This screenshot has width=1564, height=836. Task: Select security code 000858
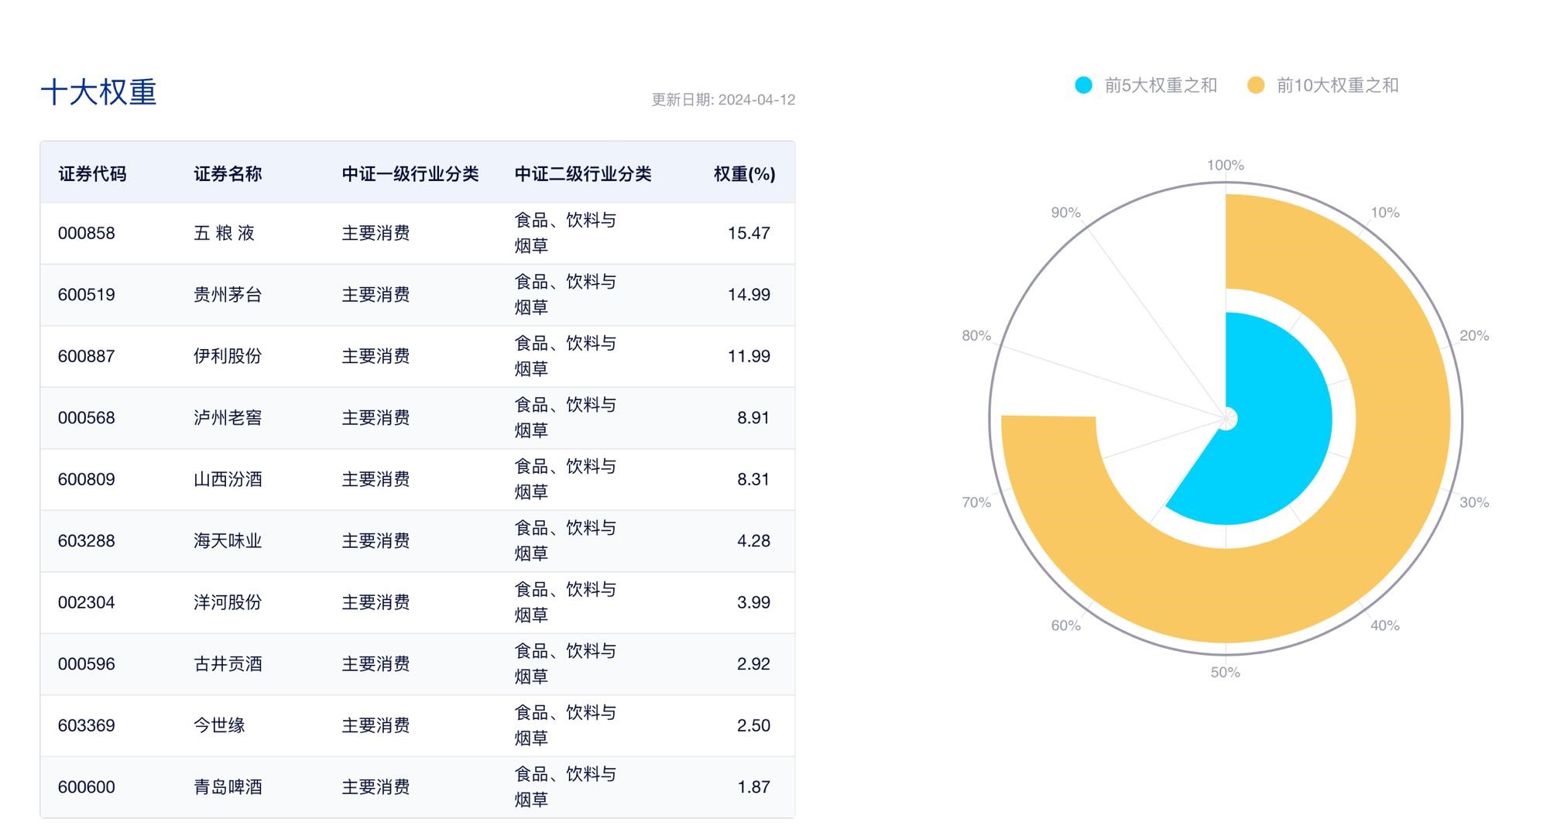tap(87, 233)
